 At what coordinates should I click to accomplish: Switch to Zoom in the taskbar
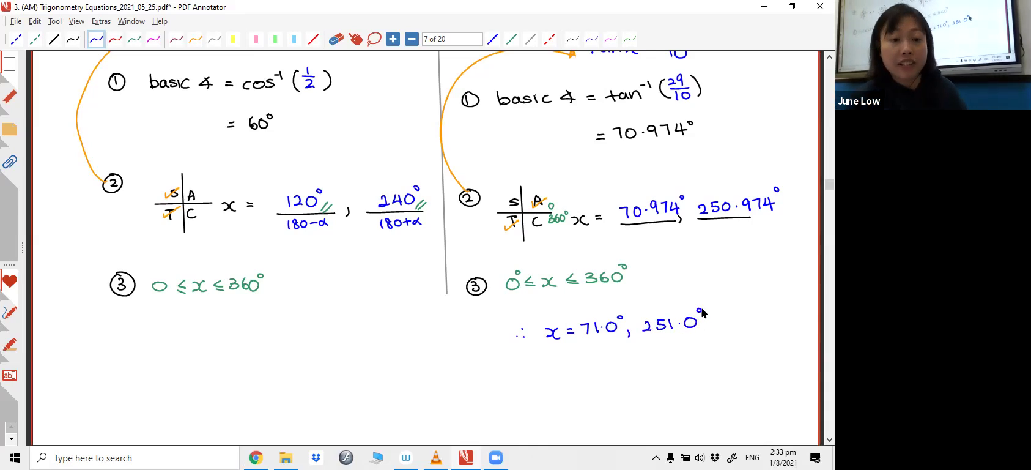(x=495, y=458)
